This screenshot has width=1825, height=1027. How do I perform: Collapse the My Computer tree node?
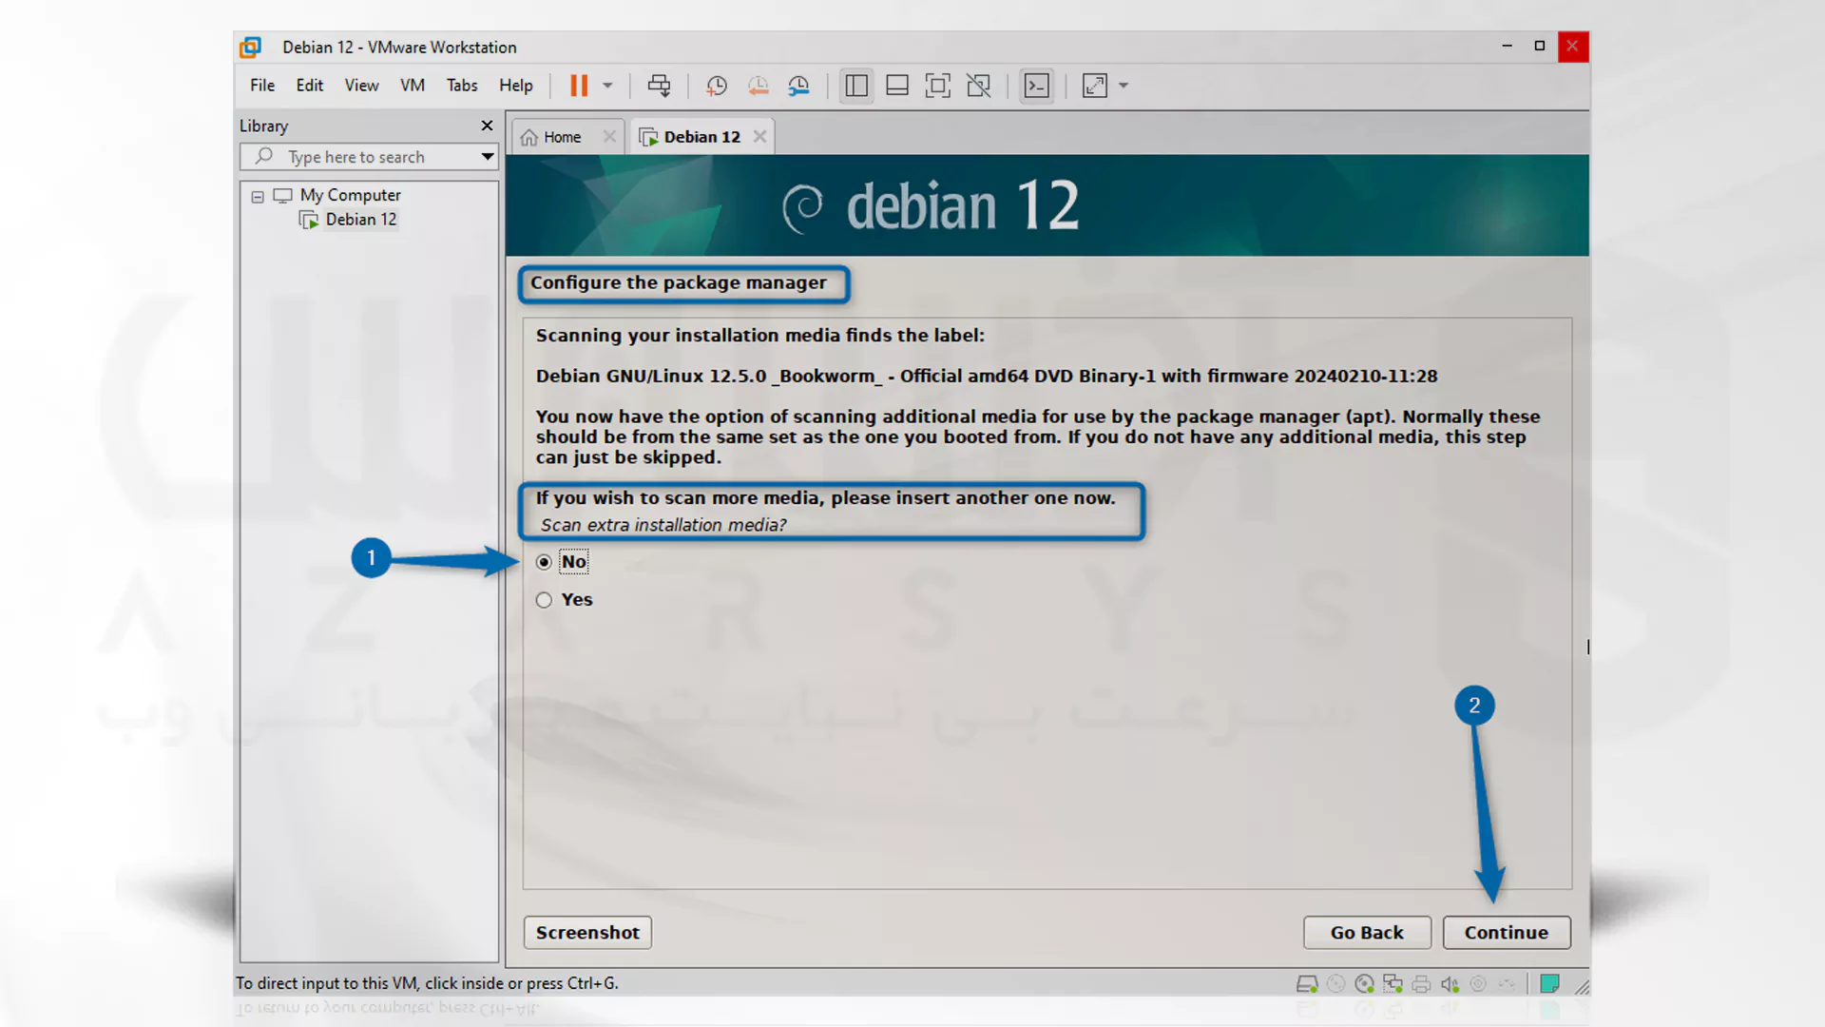click(258, 197)
